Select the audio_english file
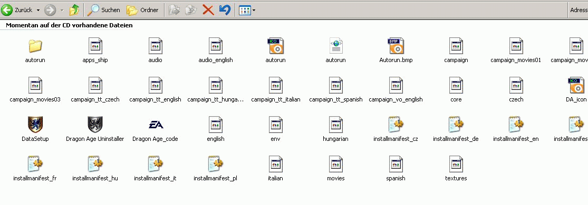This screenshot has width=588, height=205. 216,50
